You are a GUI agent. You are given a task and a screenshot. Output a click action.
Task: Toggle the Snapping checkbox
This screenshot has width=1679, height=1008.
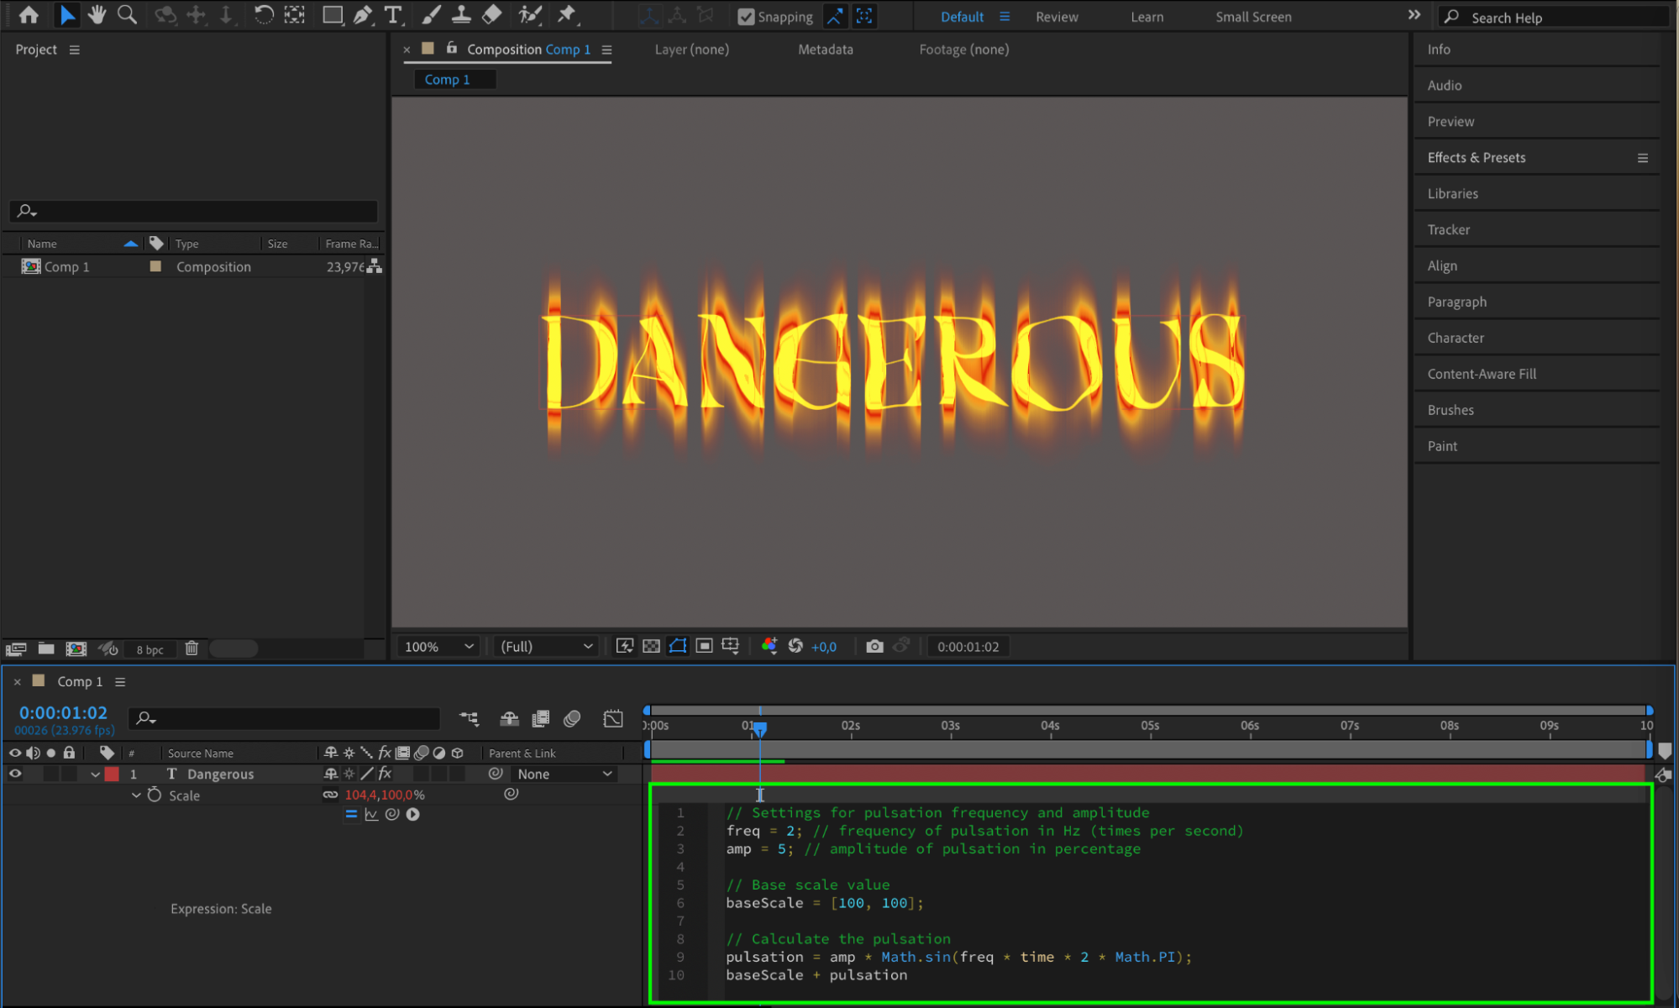click(x=746, y=17)
